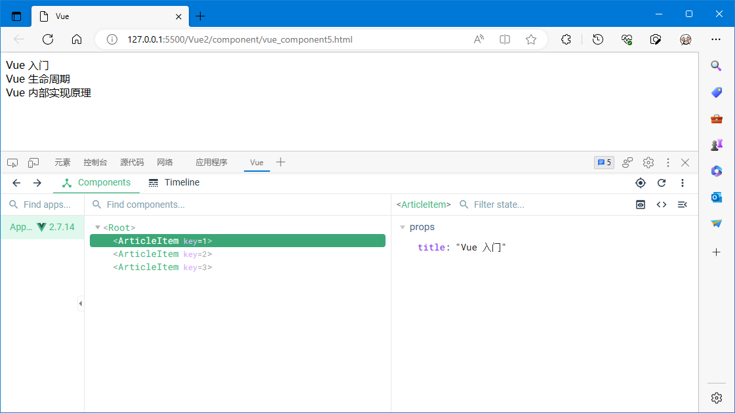Select ArticleItem key=2 component
Viewport: 735px width, 413px height.
pos(237,254)
